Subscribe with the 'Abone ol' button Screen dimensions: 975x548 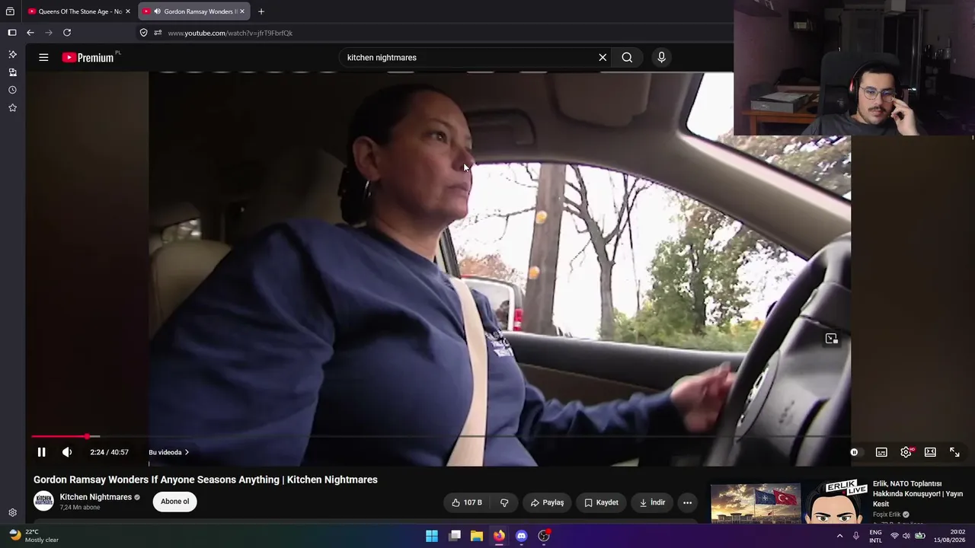tap(174, 502)
